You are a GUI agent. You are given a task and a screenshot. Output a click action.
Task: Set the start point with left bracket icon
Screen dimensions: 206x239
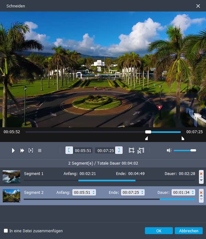[x=69, y=150]
